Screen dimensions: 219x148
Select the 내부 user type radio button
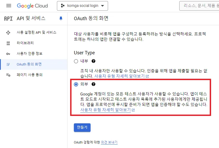(76, 61)
